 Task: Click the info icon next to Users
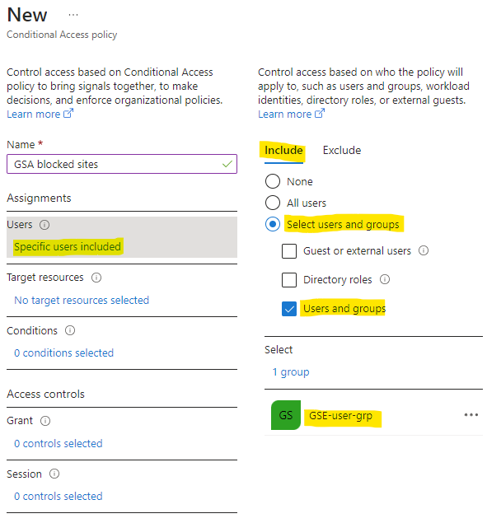(x=44, y=225)
